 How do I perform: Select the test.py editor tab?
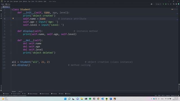(6, 7)
